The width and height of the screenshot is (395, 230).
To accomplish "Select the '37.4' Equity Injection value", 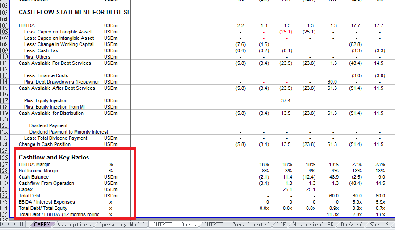I will coord(286,100).
